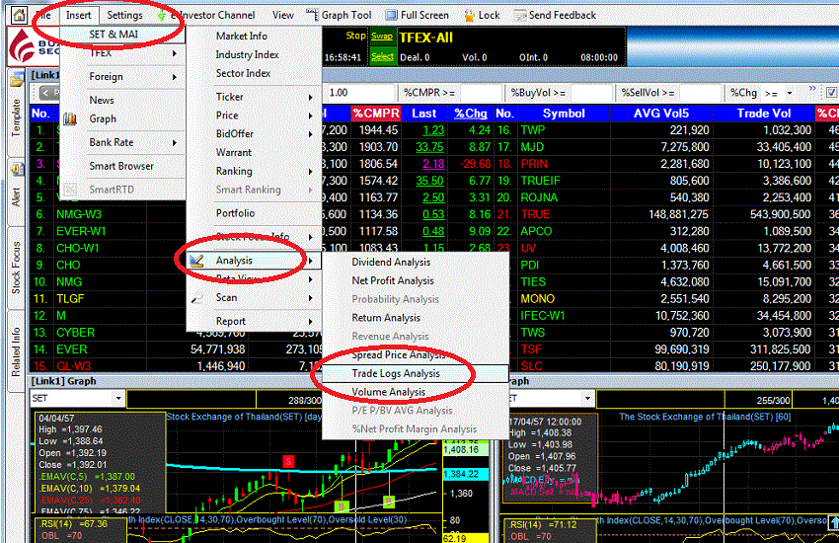Open the left graph SET symbol dropdown
This screenshot has height=543, width=839.
tap(118, 399)
